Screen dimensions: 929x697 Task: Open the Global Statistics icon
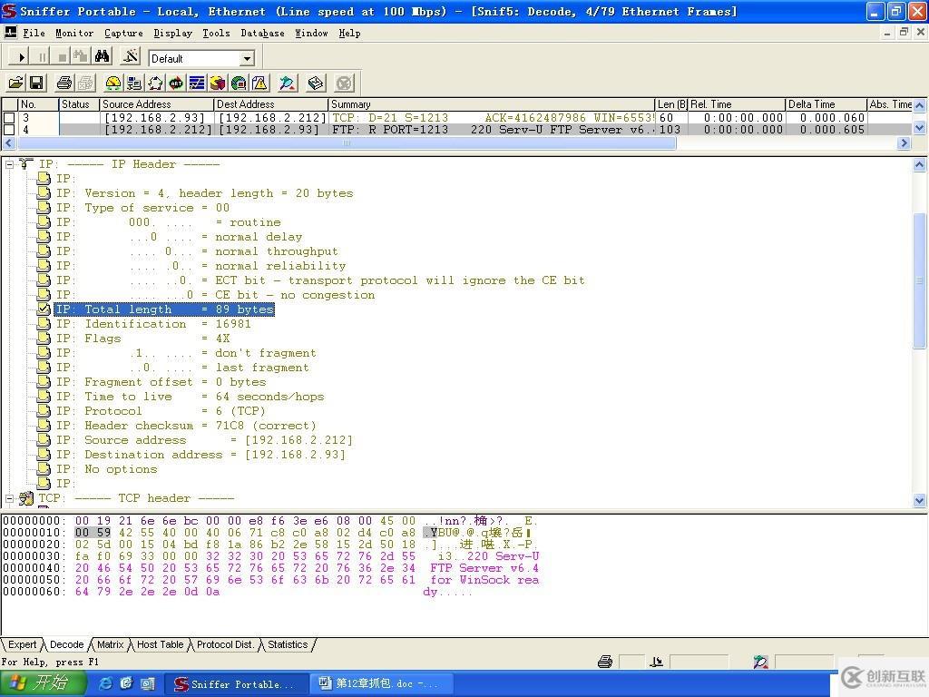pyautogui.click(x=239, y=83)
